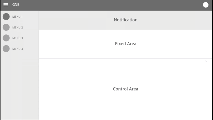This screenshot has width=213, height=120.
Task: Open the hamburger menu icon
Action: click(x=6, y=5)
